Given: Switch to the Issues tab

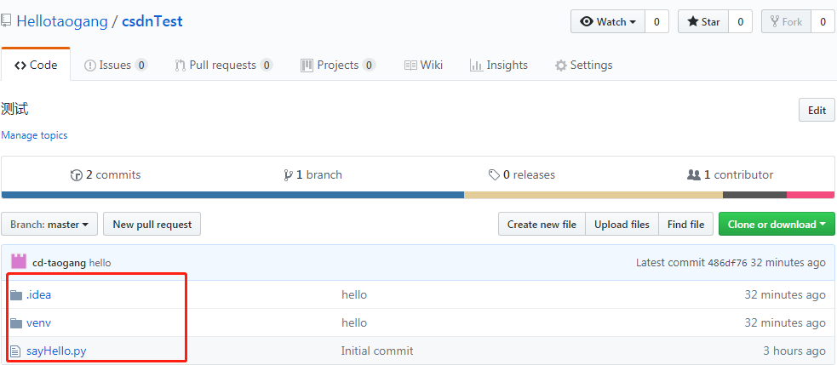Looking at the screenshot, I should [116, 66].
